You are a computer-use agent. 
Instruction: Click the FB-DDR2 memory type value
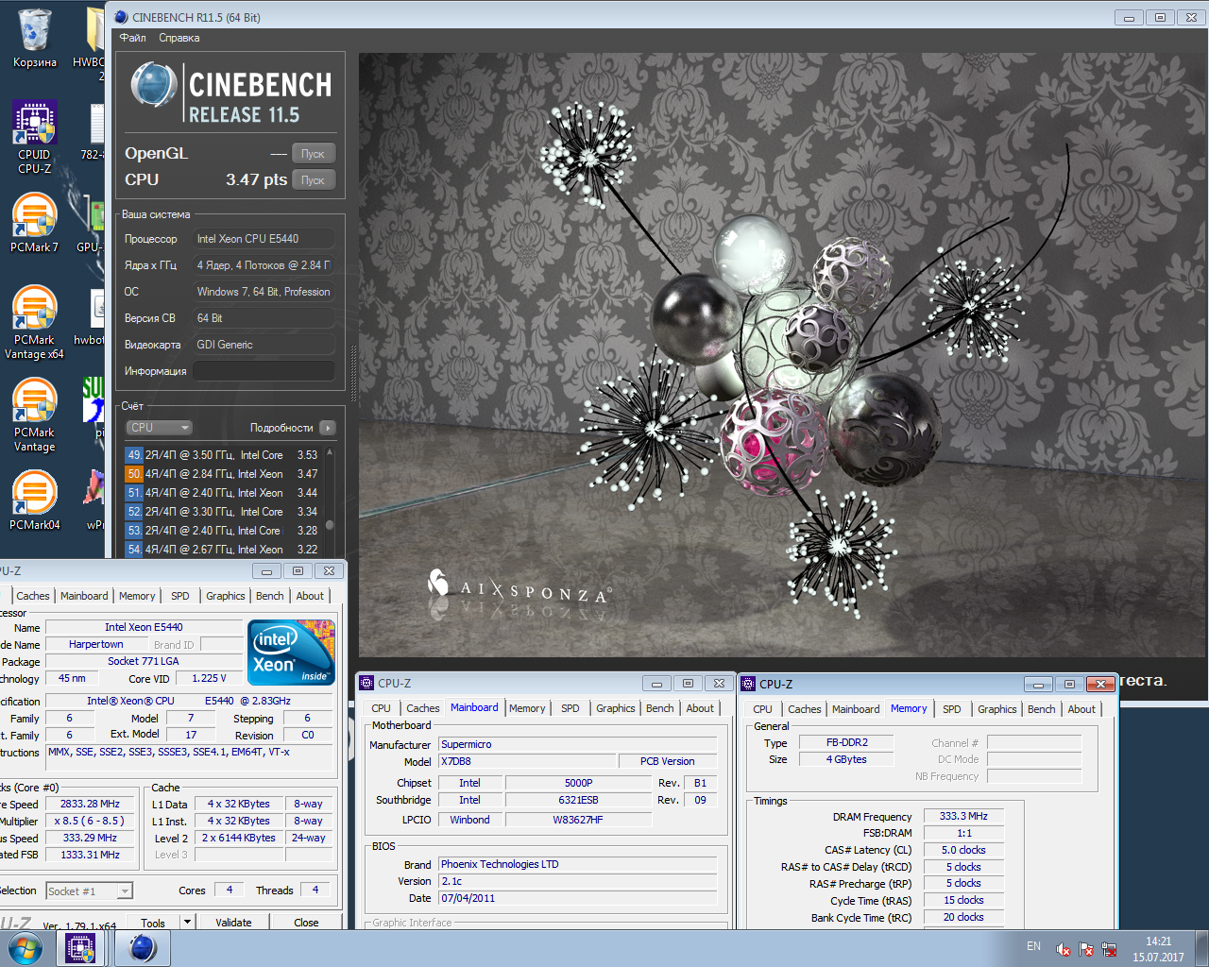[846, 742]
